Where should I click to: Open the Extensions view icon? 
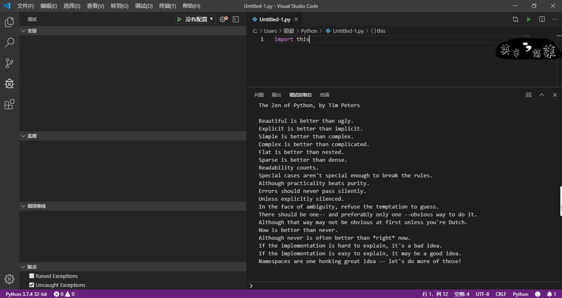[9, 105]
